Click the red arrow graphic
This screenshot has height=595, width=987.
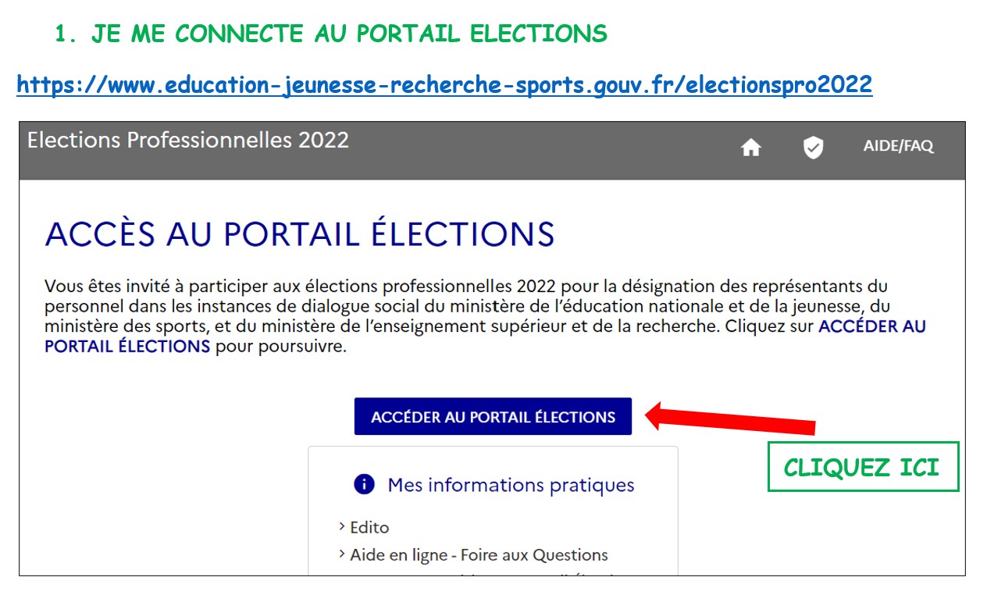[731, 417]
